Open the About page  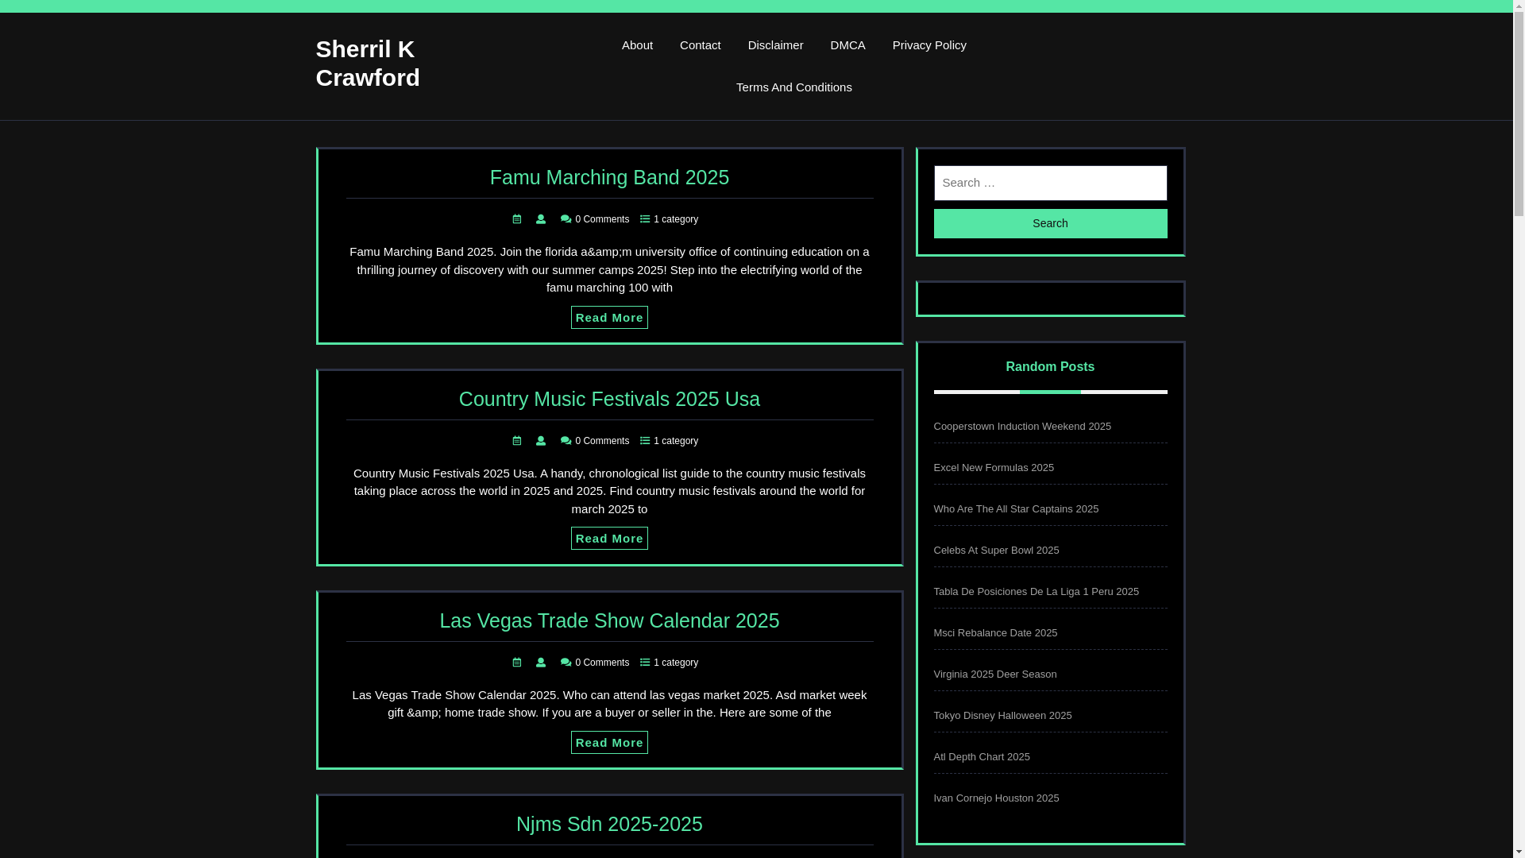637,45
